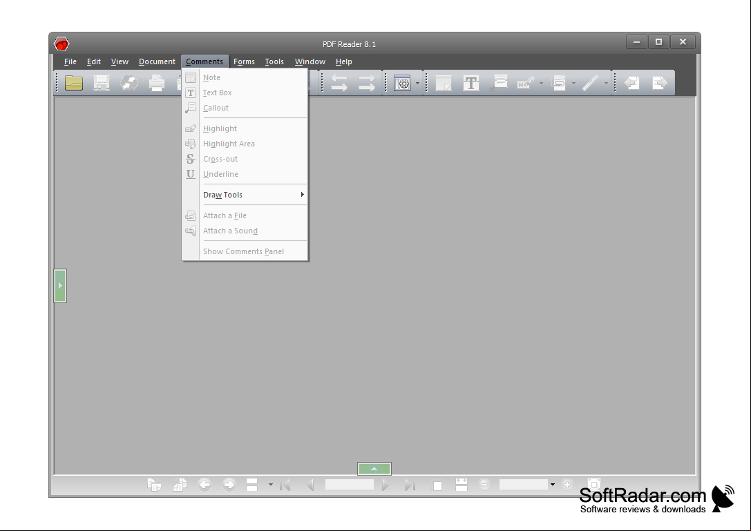Screen dimensions: 751x531
Task: Go to last page button
Action: point(410,485)
